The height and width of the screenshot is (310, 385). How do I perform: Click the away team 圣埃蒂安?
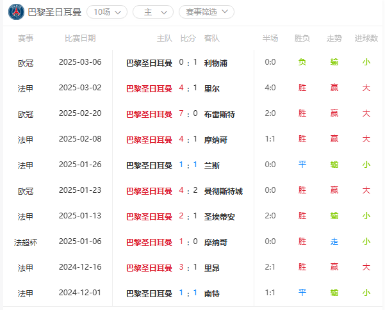click(220, 216)
